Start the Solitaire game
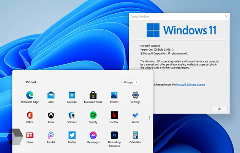The image size is (240, 153). pyautogui.click(x=72, y=115)
